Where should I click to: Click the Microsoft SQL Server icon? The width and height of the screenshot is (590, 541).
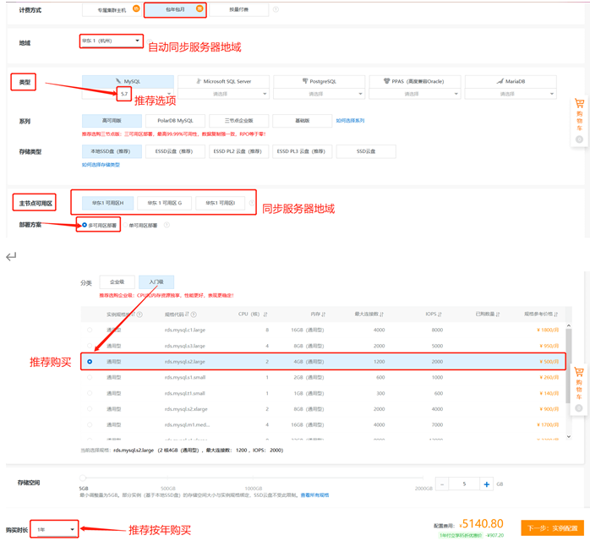[199, 81]
